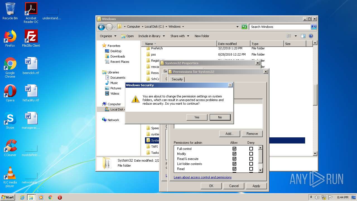Expand Windows breadcrumb dropdown arrow
This screenshot has width=357, height=201.
(183, 27)
